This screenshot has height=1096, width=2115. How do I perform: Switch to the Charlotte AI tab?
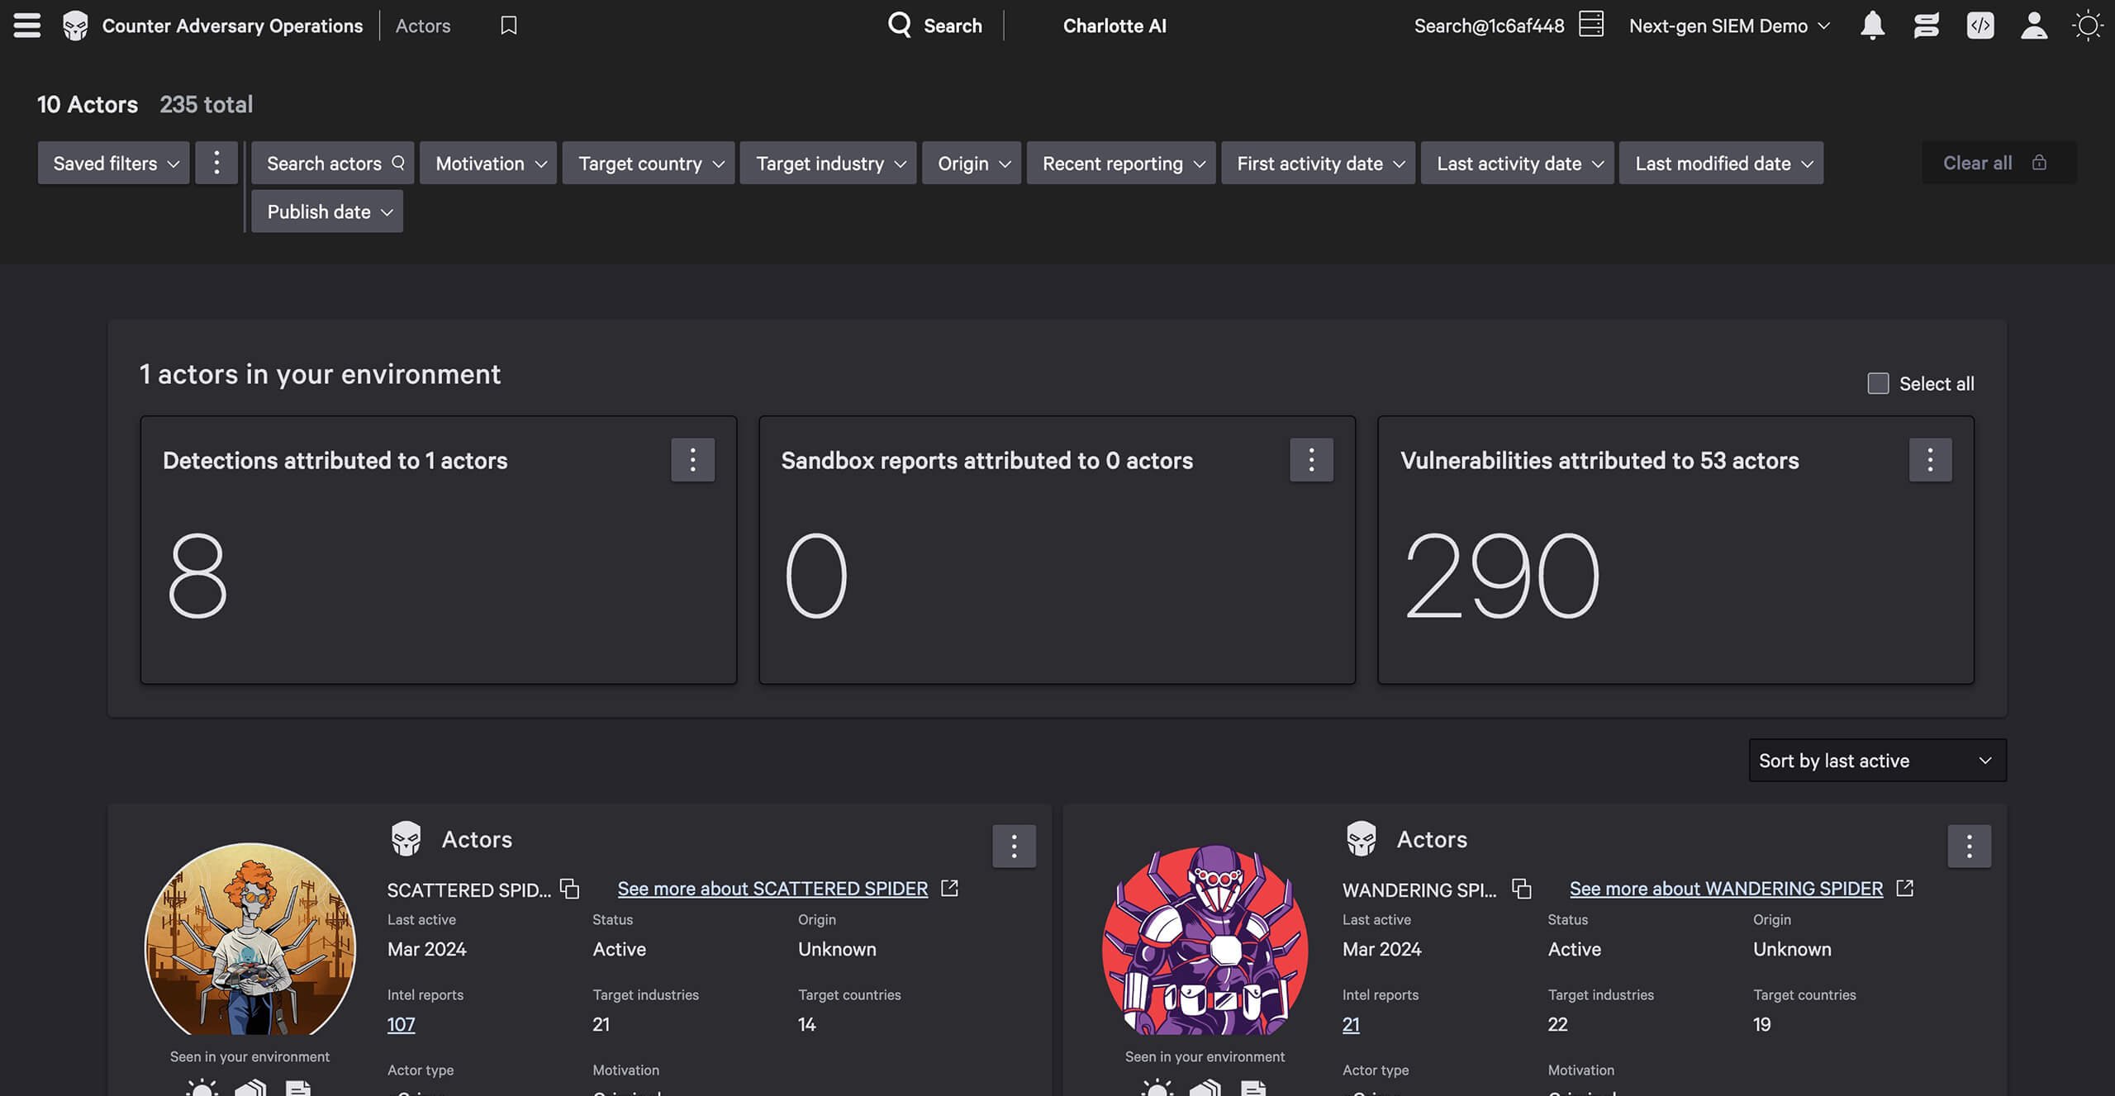1114,26
